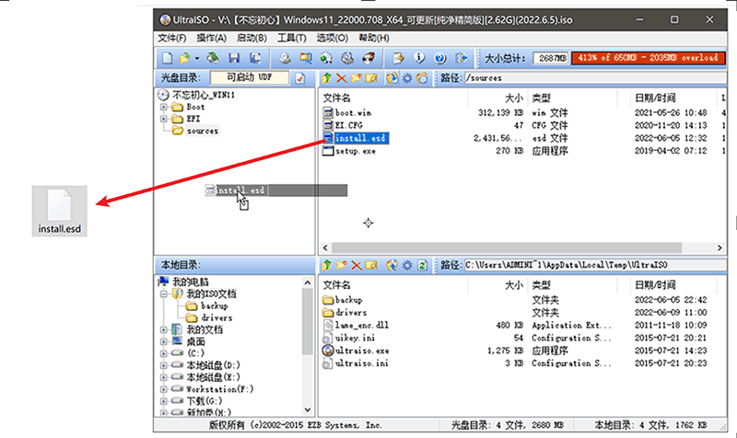Open the dropdown arrow beside Open icon
737x438 pixels.
(197, 58)
